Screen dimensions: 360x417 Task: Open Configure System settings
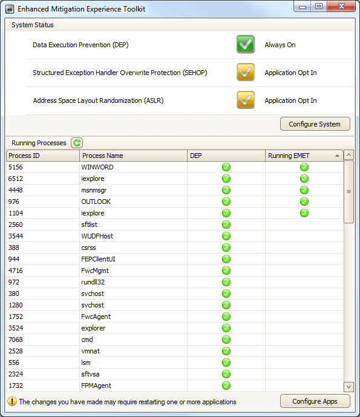[x=315, y=124]
